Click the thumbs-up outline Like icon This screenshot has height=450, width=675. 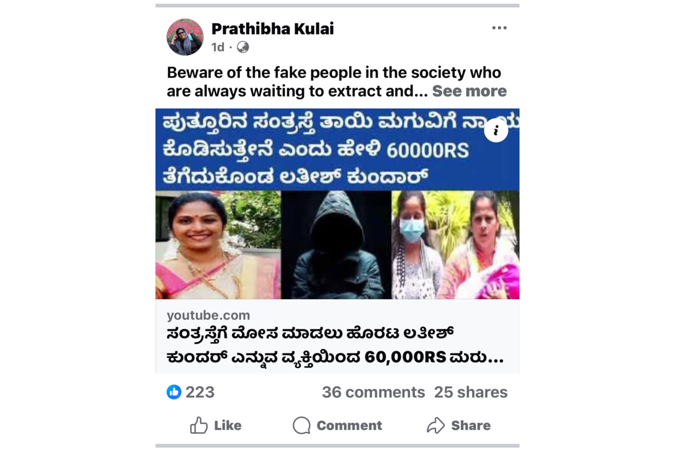pos(199,425)
